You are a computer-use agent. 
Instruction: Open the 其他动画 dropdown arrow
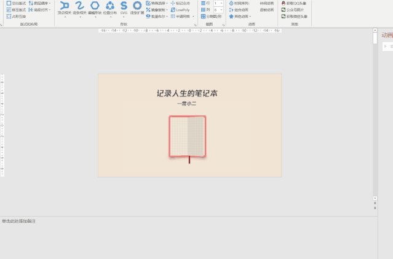point(250,17)
